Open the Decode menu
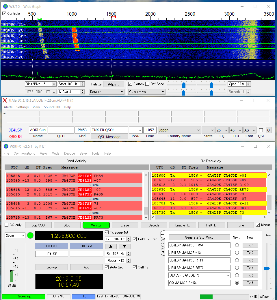Viewport: 277px width, 300px height. [x=70, y=153]
